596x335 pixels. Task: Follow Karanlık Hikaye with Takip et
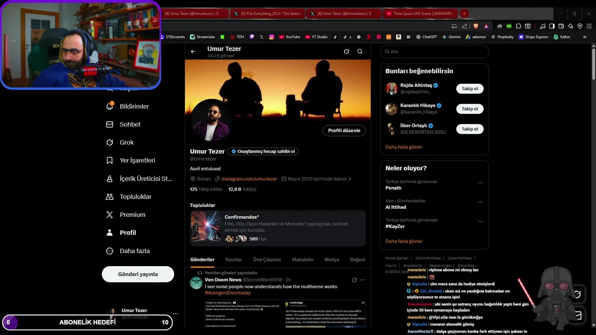coord(470,109)
